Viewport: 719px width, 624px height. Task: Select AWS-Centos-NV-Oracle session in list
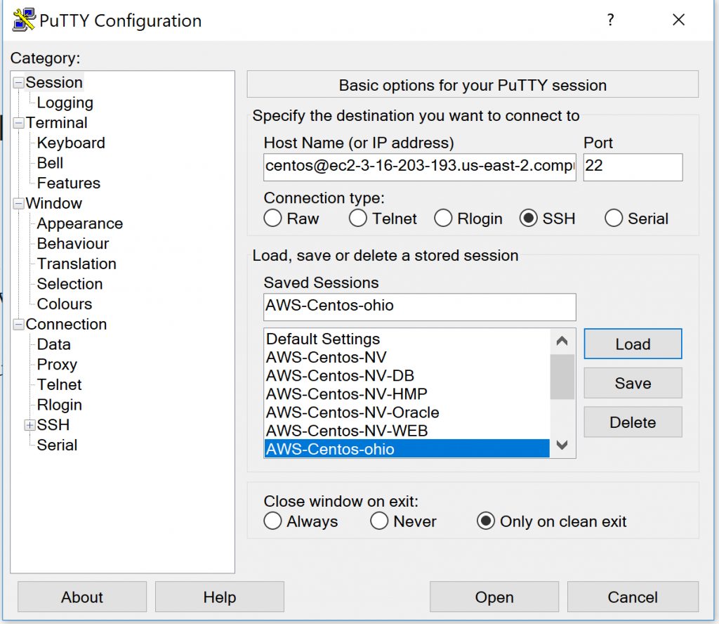(407, 412)
